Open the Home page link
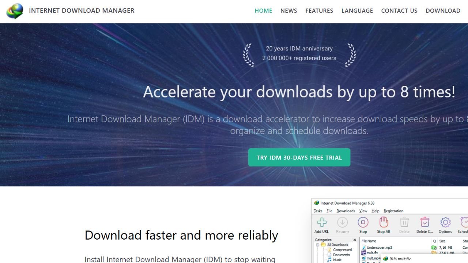The image size is (468, 263). point(263,11)
